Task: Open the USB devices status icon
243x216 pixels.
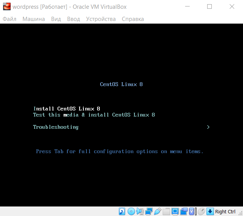Action: coord(158,211)
